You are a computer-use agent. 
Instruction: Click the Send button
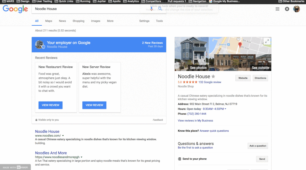click(262, 159)
